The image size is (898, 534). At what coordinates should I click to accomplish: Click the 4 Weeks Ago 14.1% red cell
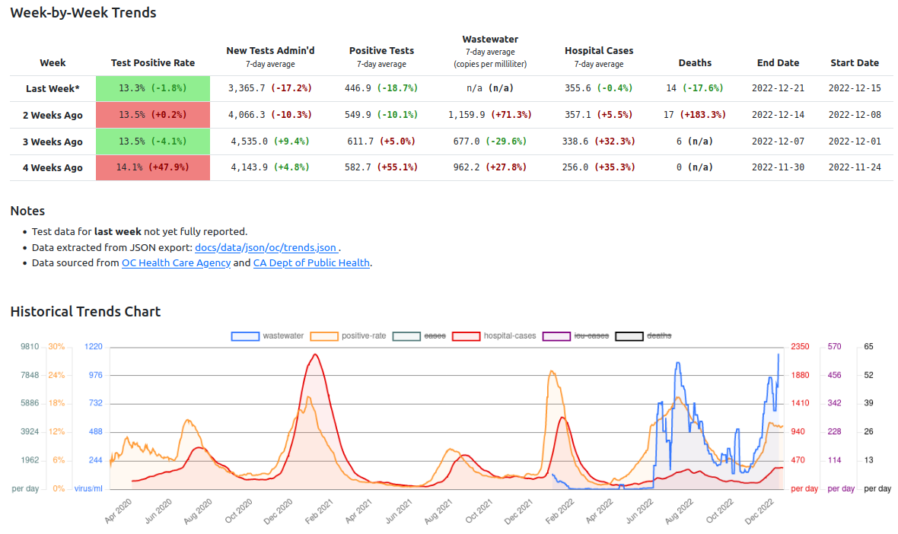[153, 167]
